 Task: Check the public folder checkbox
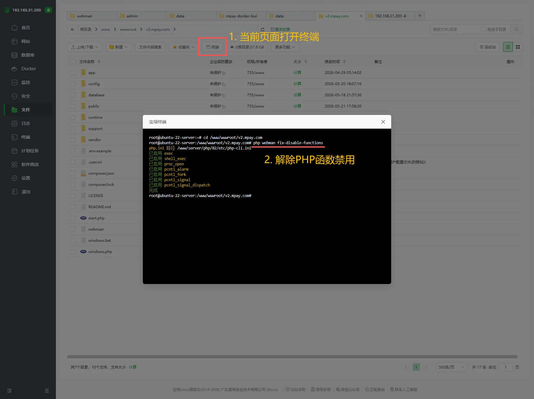tap(73, 106)
